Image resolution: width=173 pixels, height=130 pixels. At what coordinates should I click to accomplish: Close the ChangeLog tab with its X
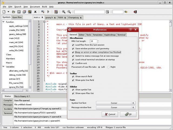[x=81, y=18]
